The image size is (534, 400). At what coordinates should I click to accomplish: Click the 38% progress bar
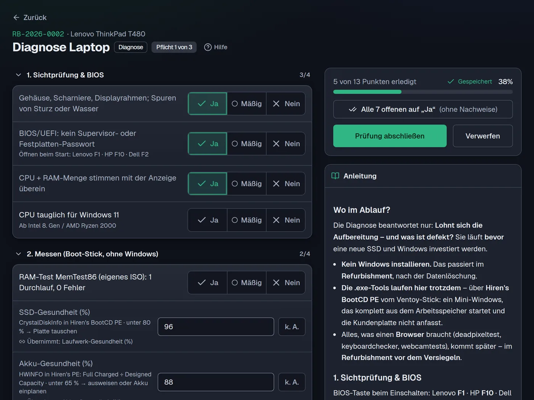423,92
